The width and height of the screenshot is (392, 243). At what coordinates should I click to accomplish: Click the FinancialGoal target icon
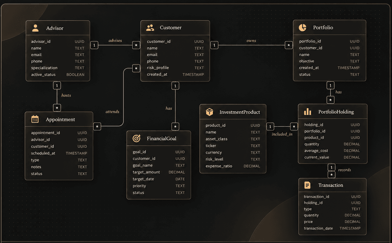136,138
